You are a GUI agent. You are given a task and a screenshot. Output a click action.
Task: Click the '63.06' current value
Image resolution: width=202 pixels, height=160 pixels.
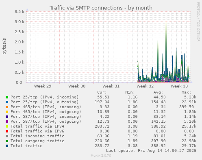point(103,136)
